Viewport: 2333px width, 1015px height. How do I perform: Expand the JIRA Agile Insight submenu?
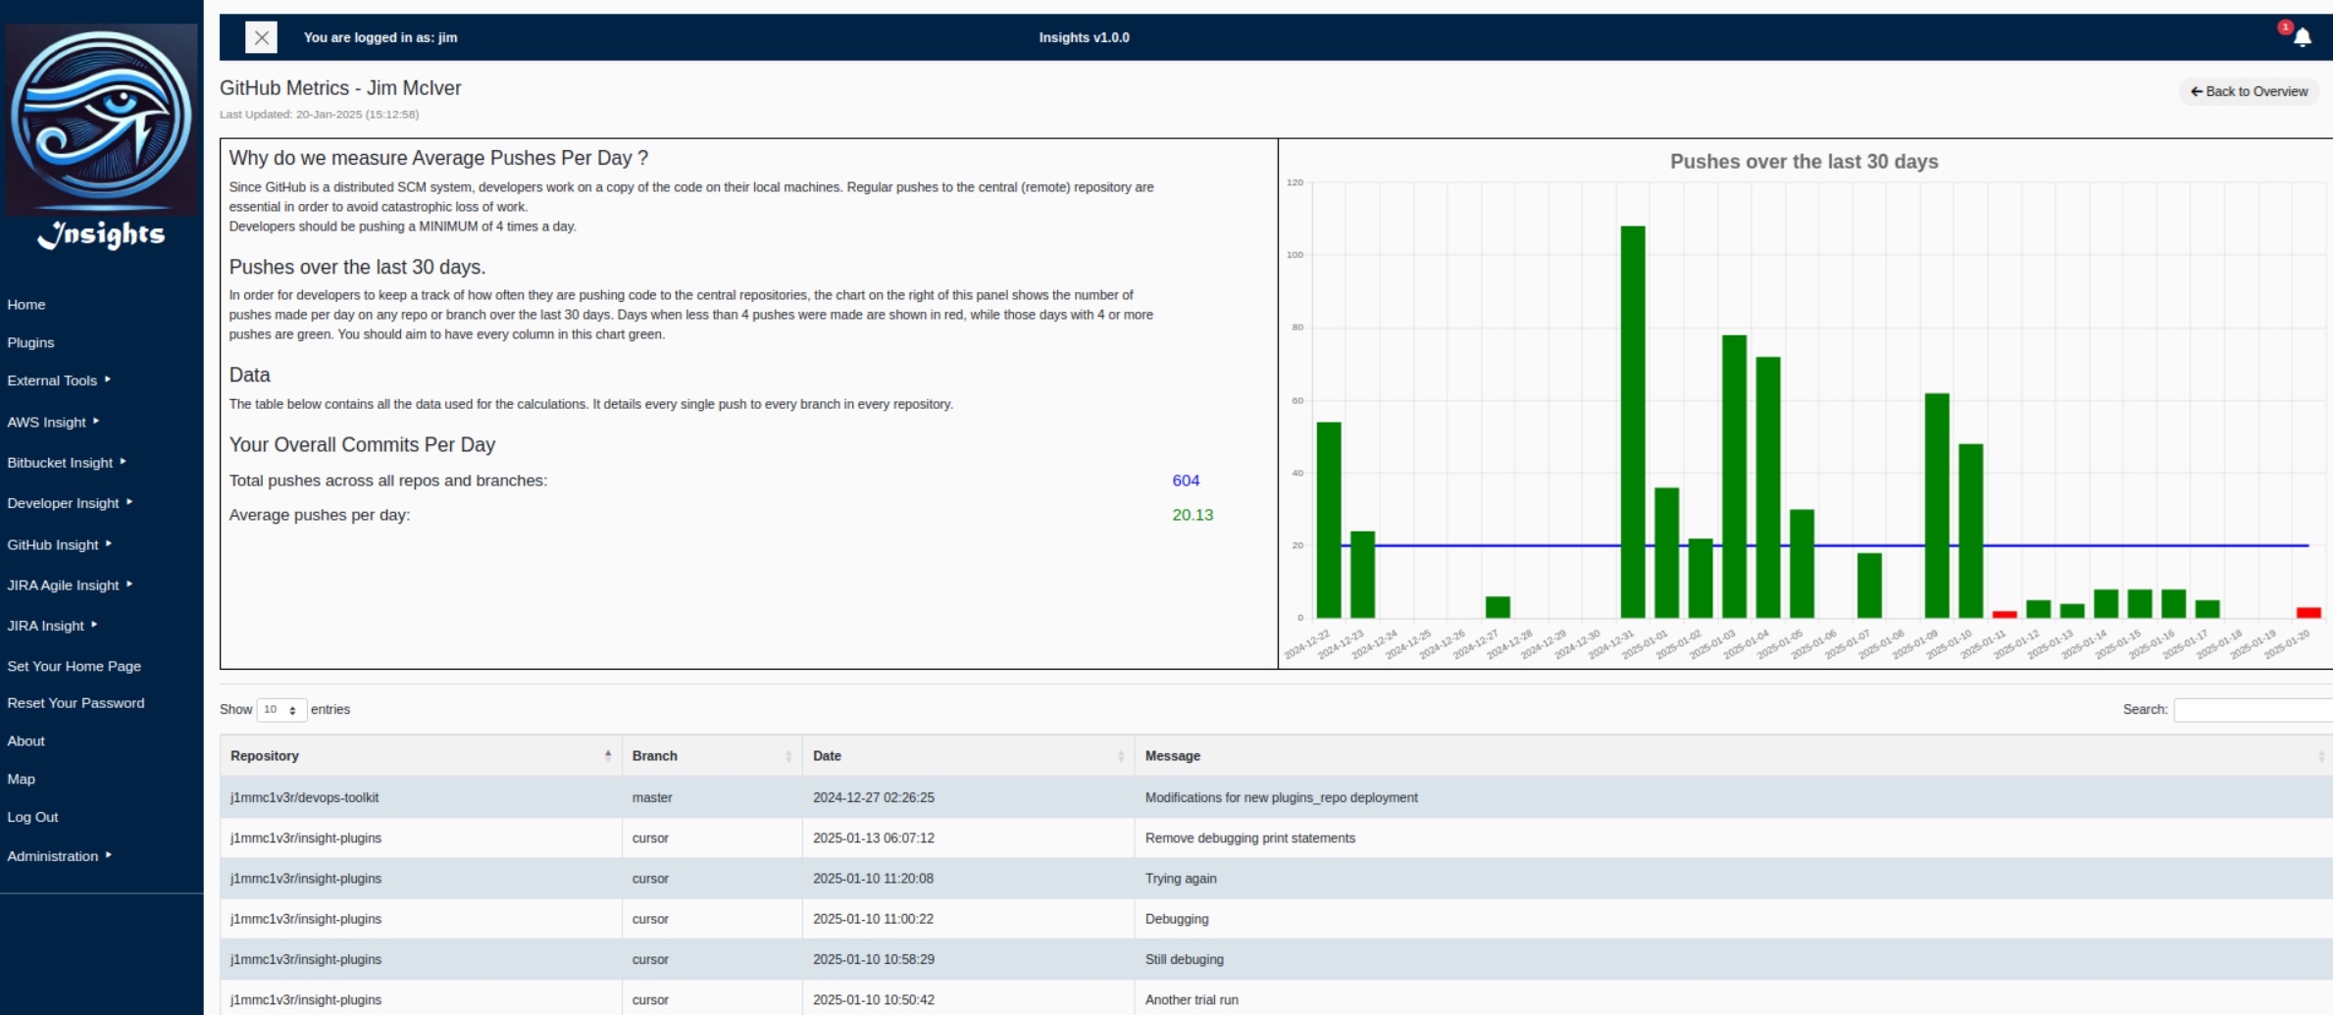(x=70, y=585)
